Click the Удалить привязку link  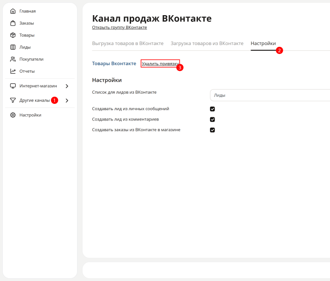160,64
